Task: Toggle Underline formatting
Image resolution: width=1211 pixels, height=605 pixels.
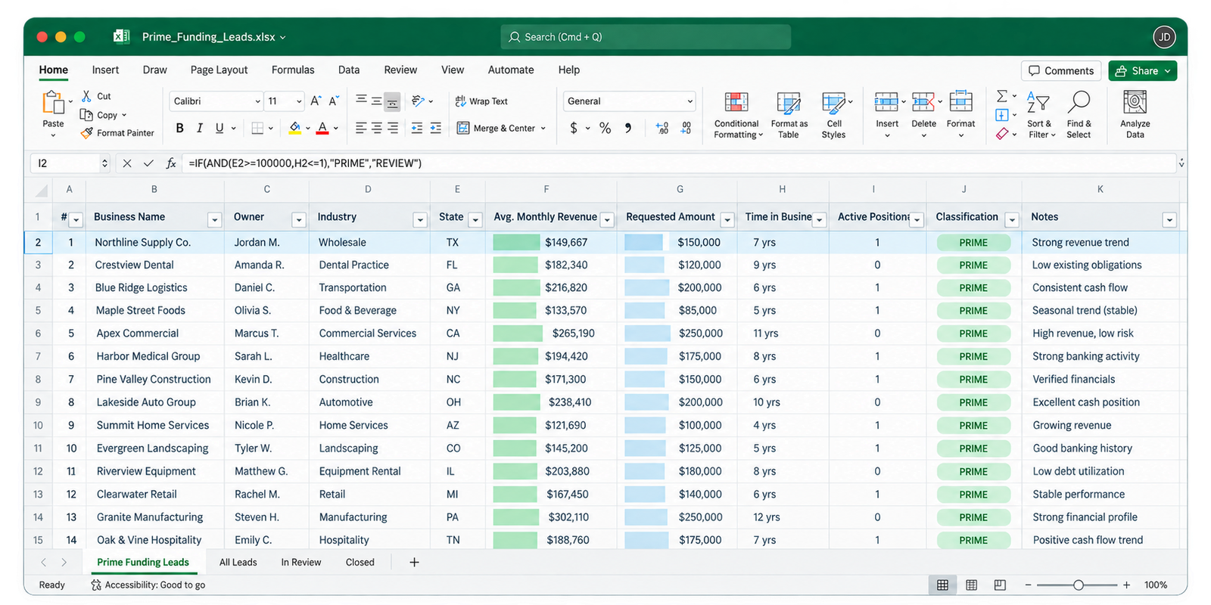Action: coord(219,129)
